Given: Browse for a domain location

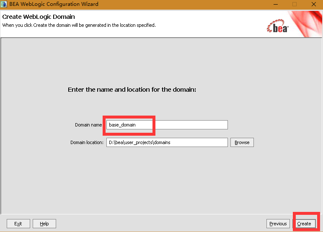Looking at the screenshot, I should pos(242,142).
